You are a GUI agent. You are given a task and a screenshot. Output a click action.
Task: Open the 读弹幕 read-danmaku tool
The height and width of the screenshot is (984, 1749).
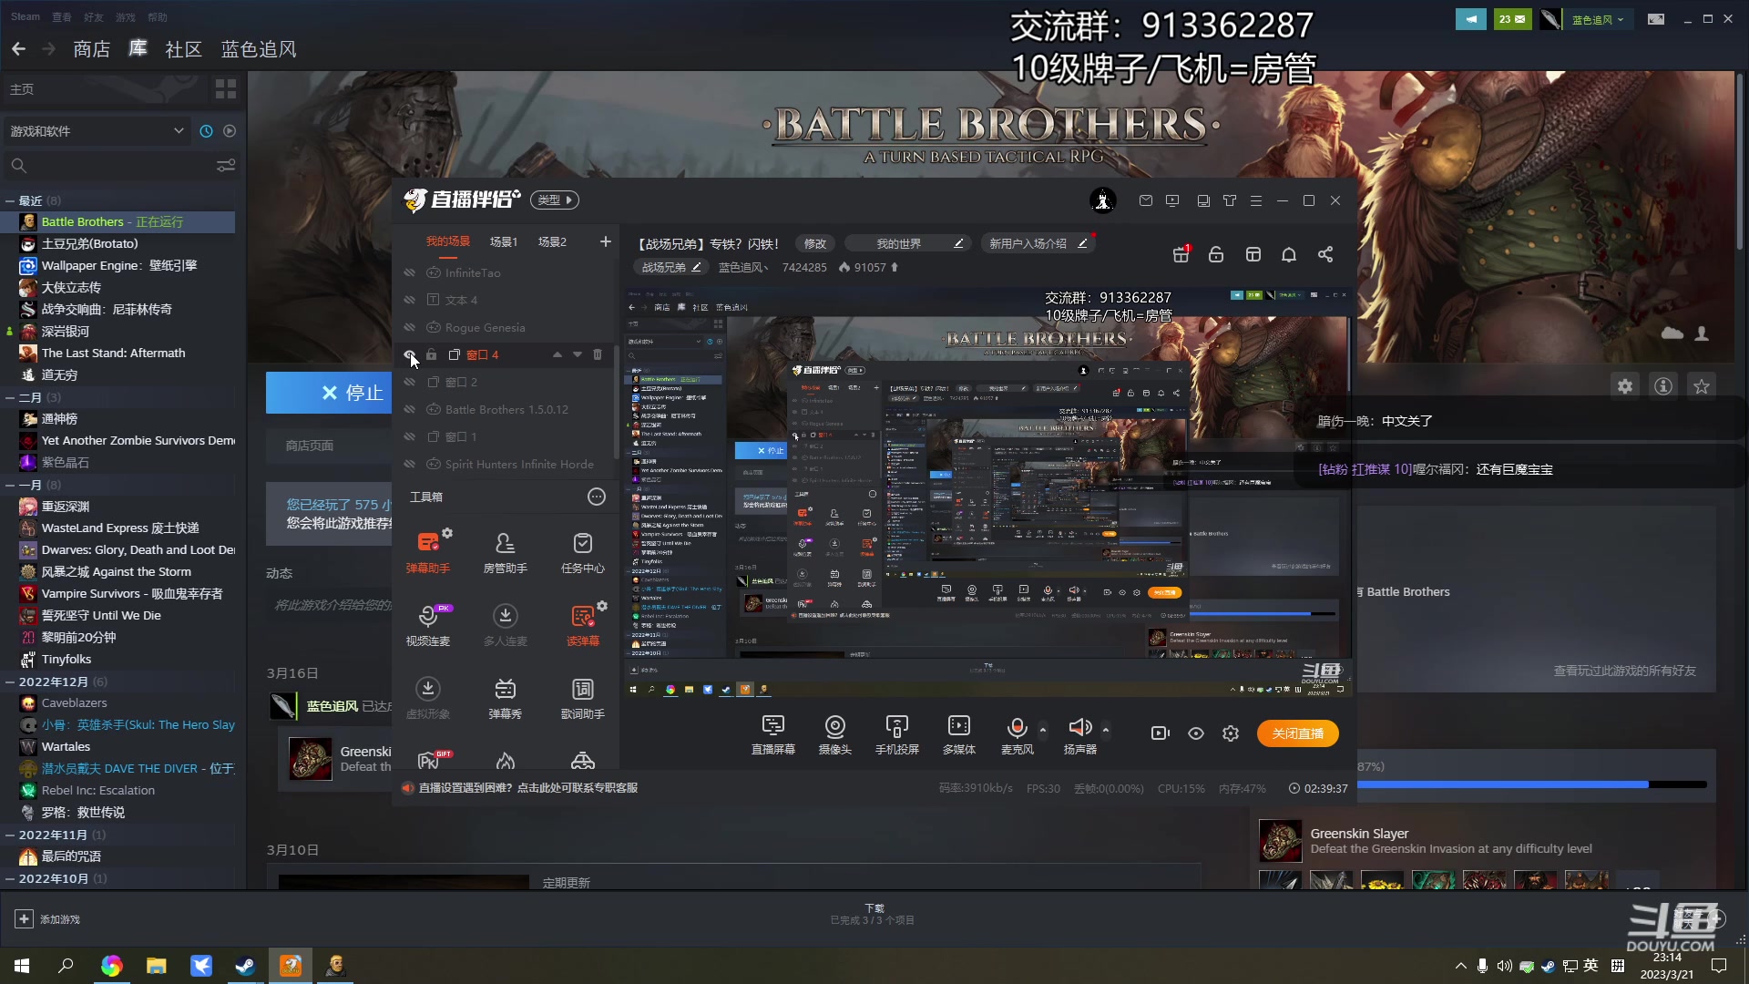(583, 624)
